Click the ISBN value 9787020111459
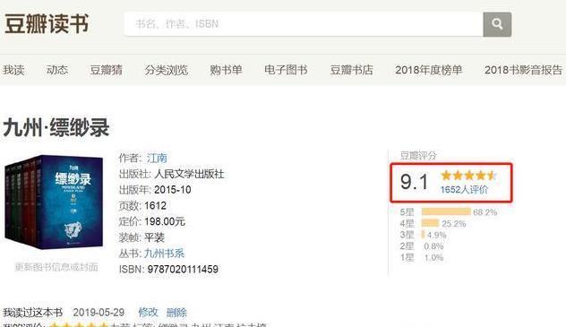This screenshot has height=327, width=566. pyautogui.click(x=183, y=270)
